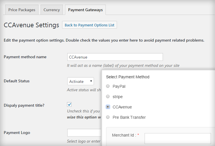Click the Dispaly payment title label text
Image resolution: width=215 pixels, height=146 pixels.
(x=24, y=105)
